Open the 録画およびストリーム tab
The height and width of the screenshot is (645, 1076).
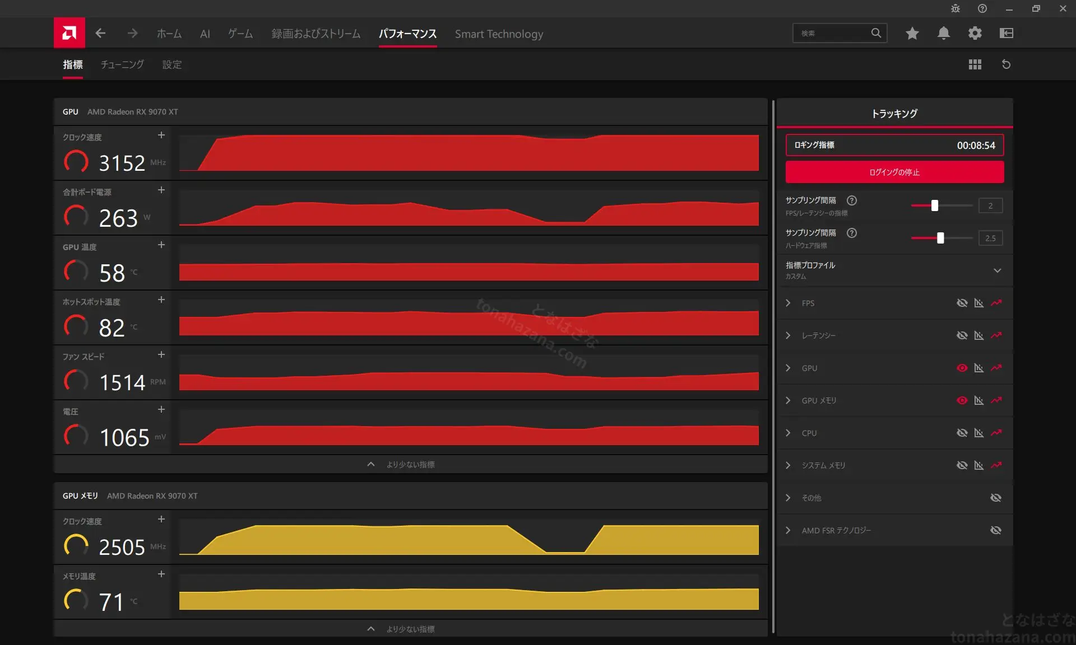coord(316,34)
